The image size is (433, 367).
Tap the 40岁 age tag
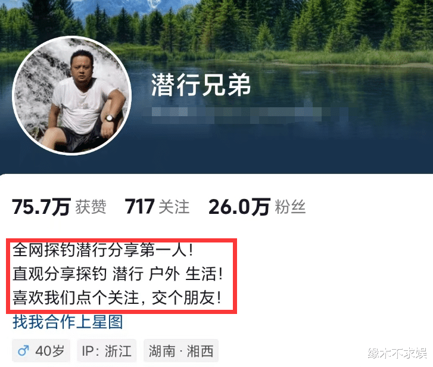point(41,351)
